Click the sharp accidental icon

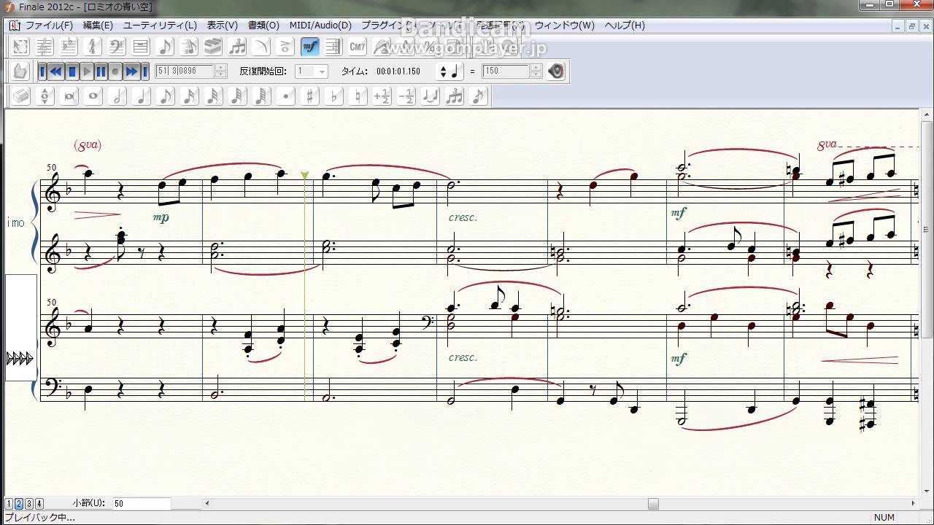309,96
